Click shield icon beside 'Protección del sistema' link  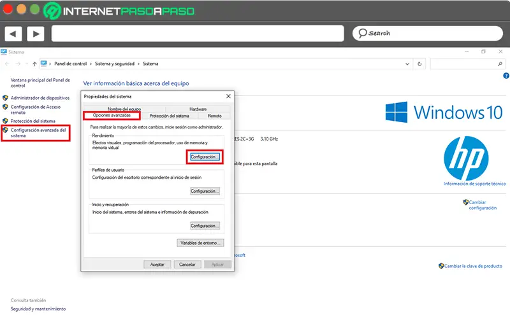pos(5,121)
